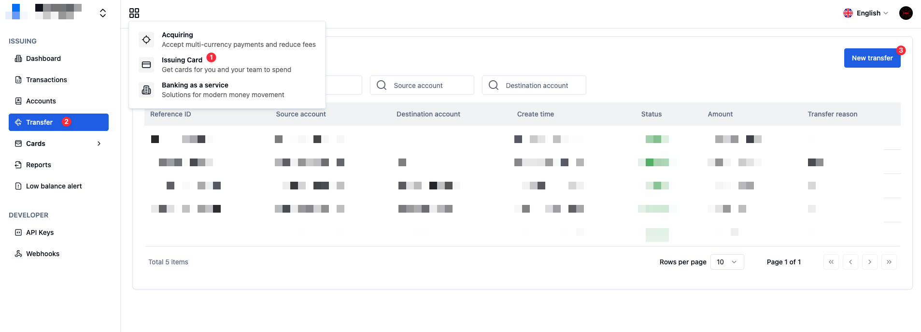Click the API Keys sidebar icon

coord(18,232)
